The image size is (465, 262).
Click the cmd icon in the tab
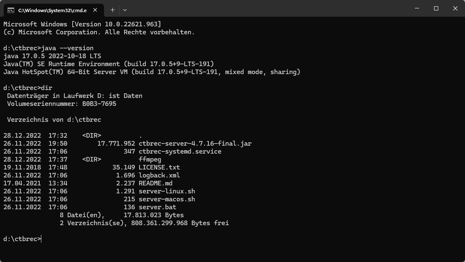coord(11,10)
